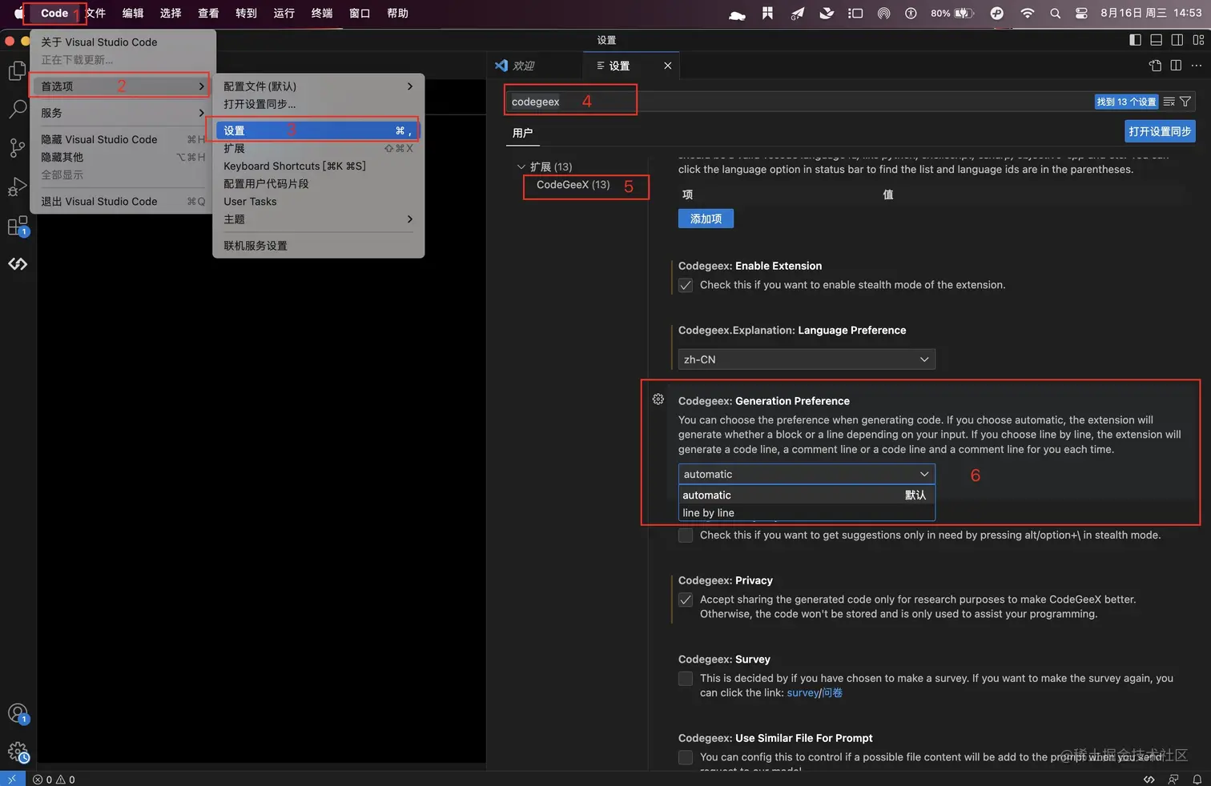This screenshot has width=1211, height=786.
Task: Click the CodeGeeX status bar icon
Action: tap(1149, 779)
